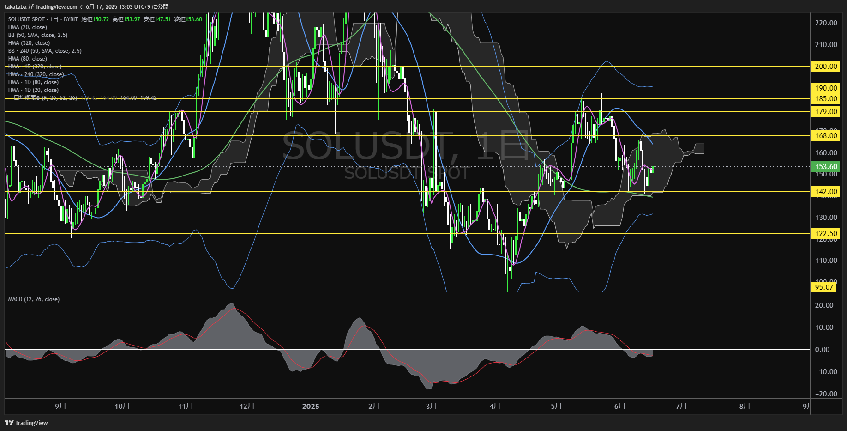
Task: Select the SOLUSDT SPOT symbol legend title
Action: coord(26,19)
